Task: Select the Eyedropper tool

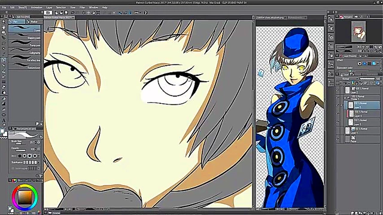Action: (4, 54)
